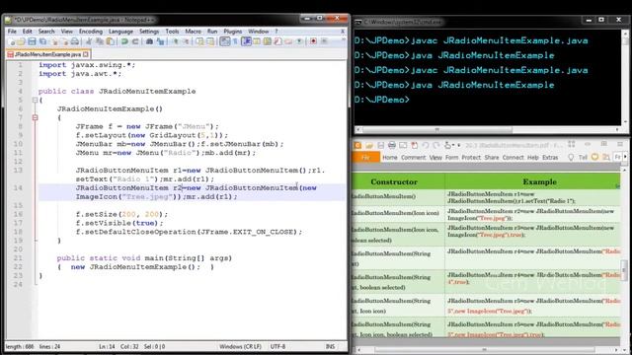Viewport: 632px width, 355px height.
Task: Switch to Extras tab in PDF viewer
Action: 550,158
